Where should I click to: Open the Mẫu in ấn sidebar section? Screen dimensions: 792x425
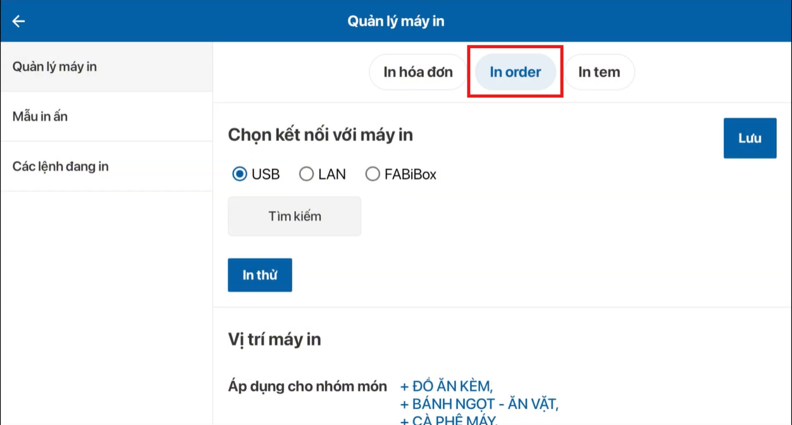(x=40, y=116)
